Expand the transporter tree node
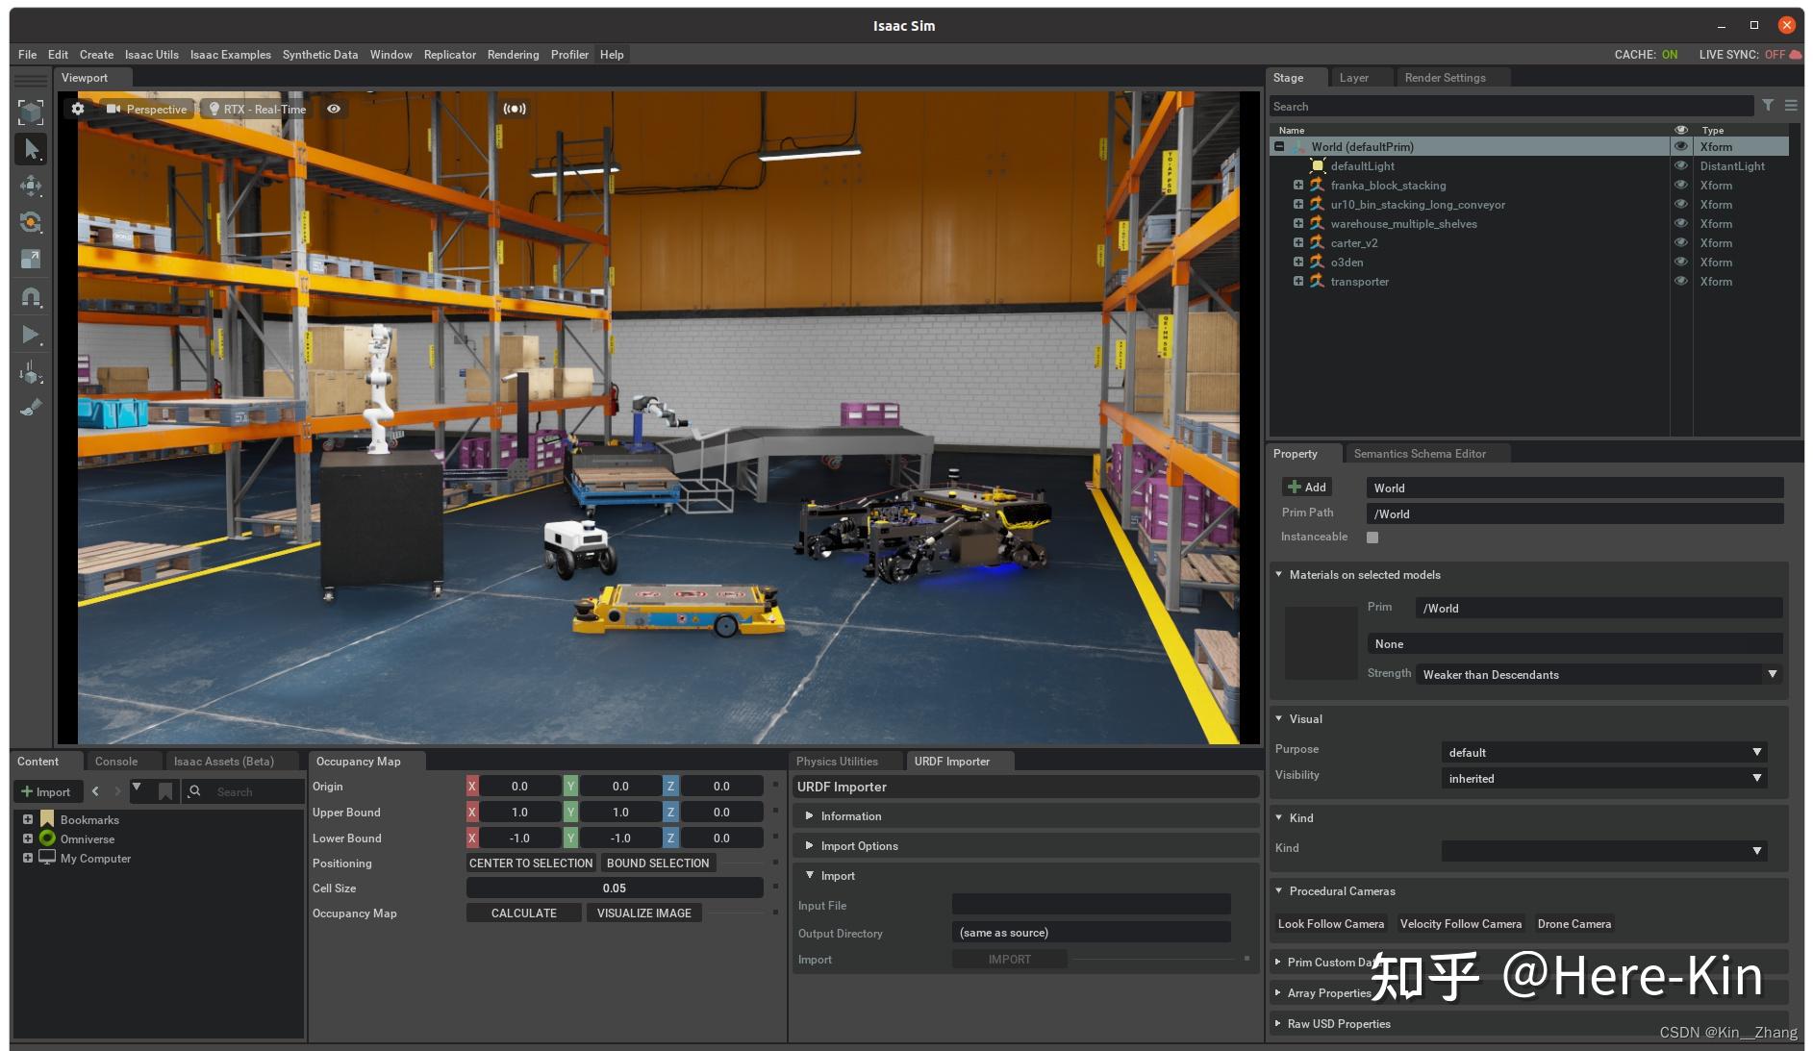 point(1298,282)
